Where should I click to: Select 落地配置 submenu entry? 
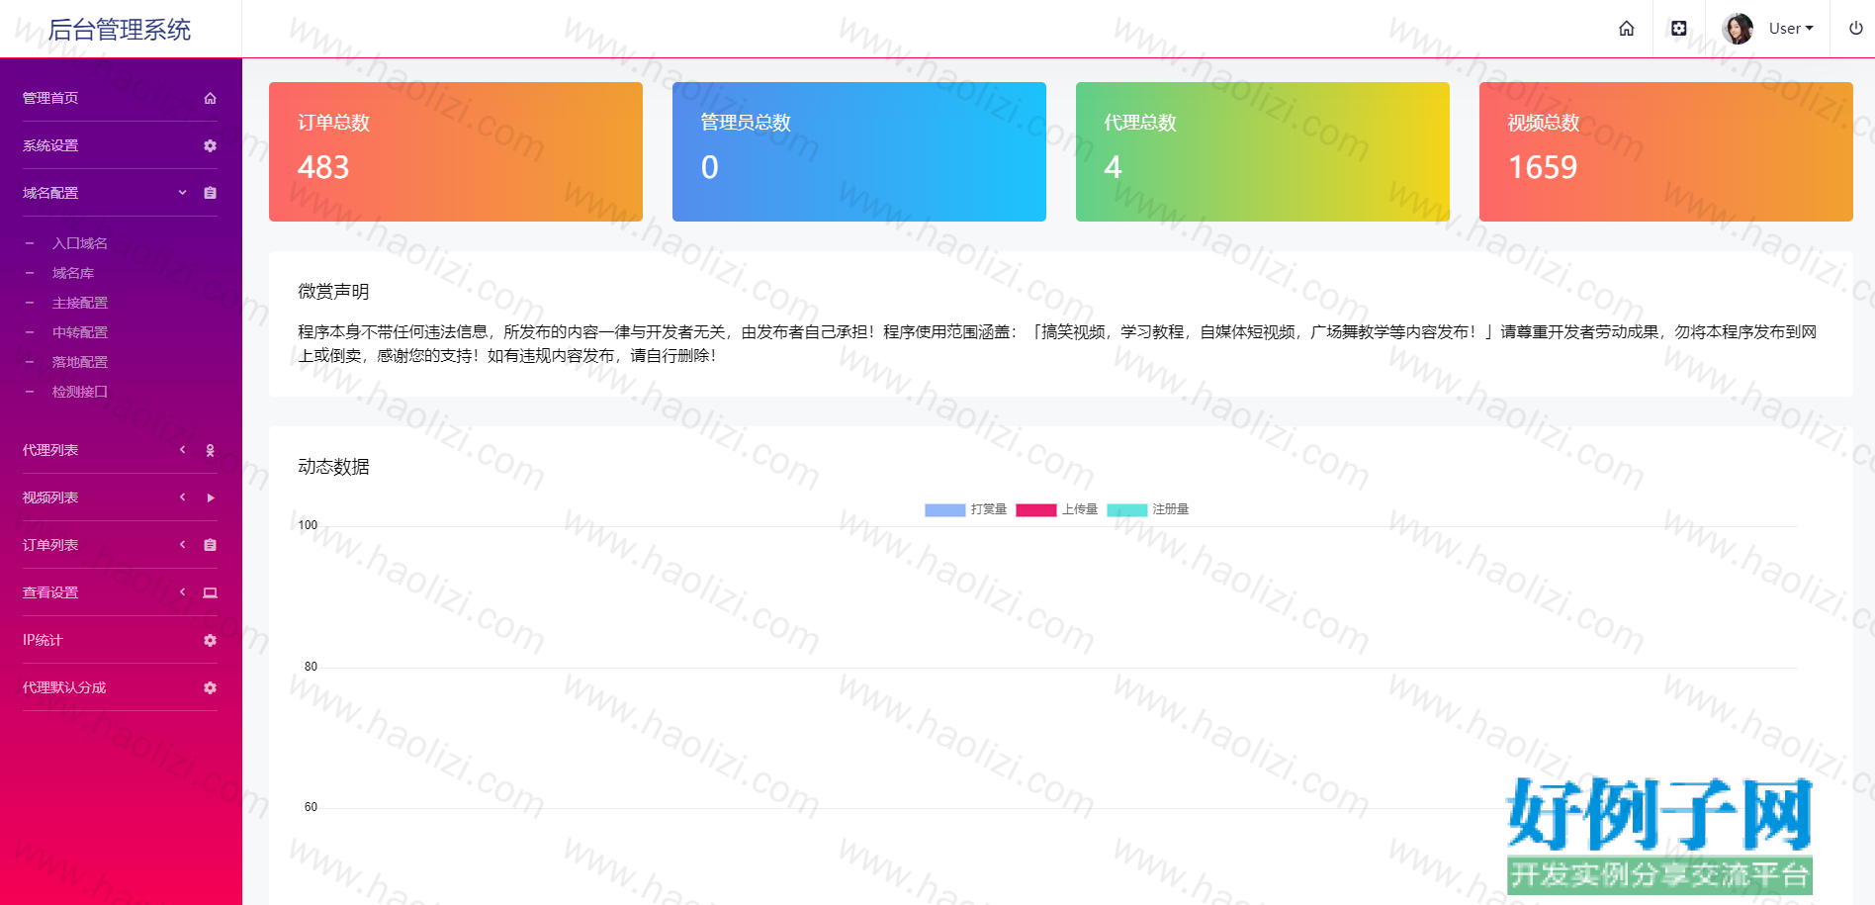click(80, 362)
